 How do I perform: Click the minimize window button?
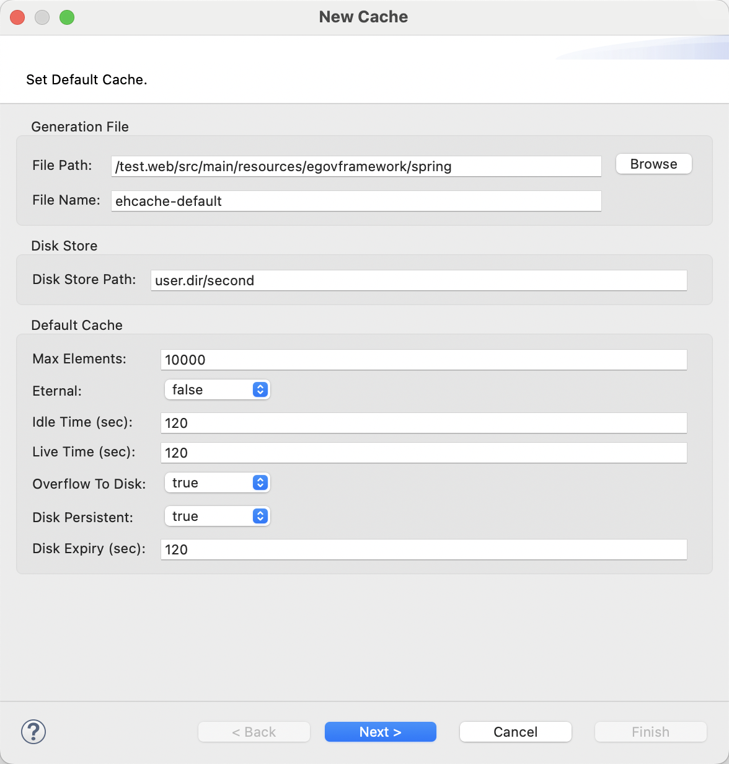(42, 17)
